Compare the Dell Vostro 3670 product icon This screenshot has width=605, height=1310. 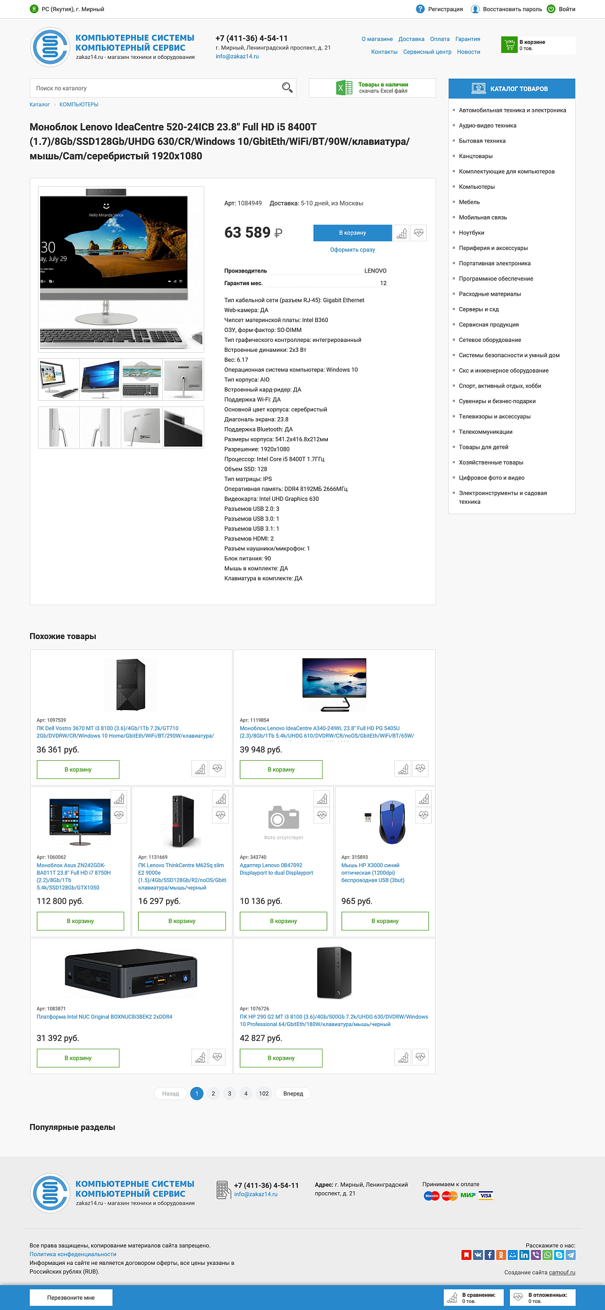coord(200,768)
